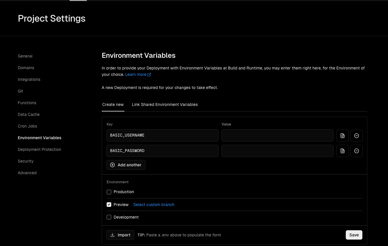Save the environment variables
Image resolution: width=388 pixels, height=246 pixels.
[354, 235]
